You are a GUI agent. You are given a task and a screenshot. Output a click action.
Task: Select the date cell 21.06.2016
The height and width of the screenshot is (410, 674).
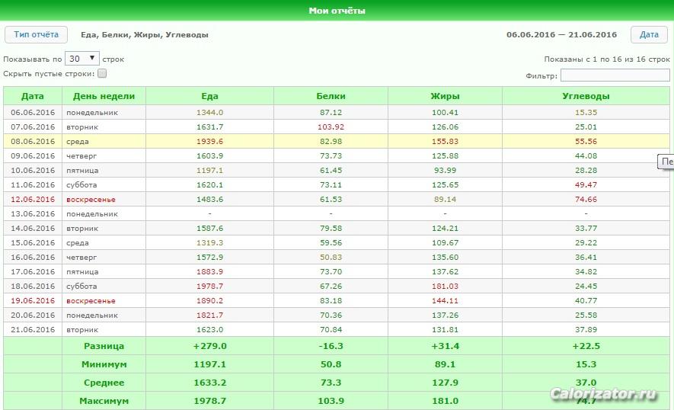pyautogui.click(x=33, y=329)
